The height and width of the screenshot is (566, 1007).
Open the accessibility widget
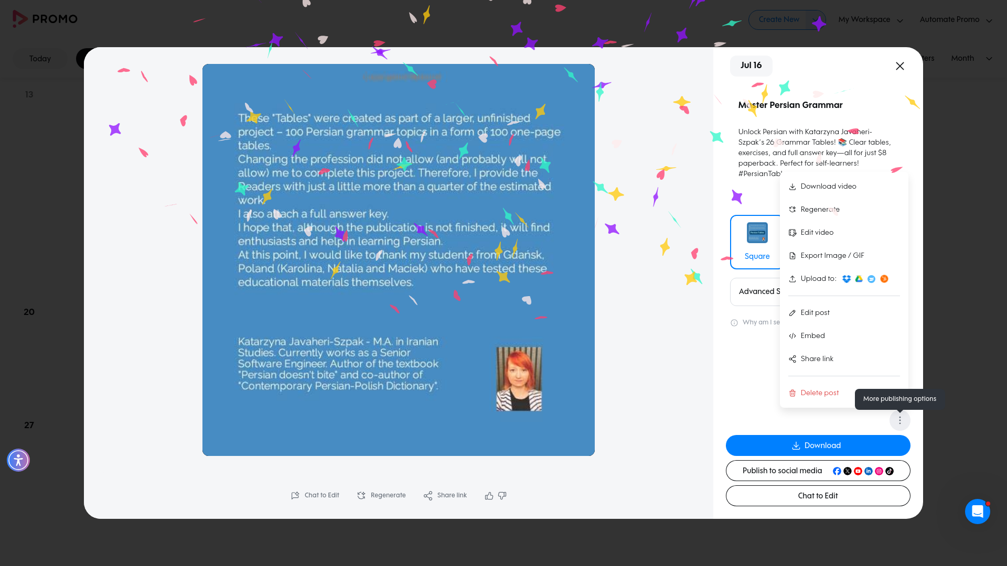18,460
